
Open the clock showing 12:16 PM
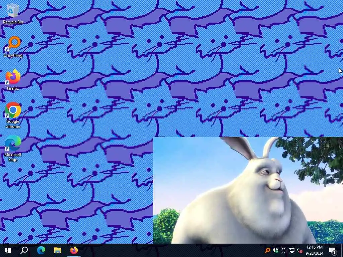[314, 250]
